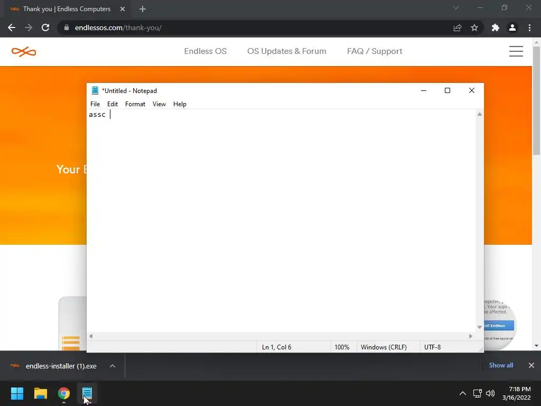Image resolution: width=541 pixels, height=406 pixels.
Task: Share this page icon in address bar
Action: tap(458, 27)
